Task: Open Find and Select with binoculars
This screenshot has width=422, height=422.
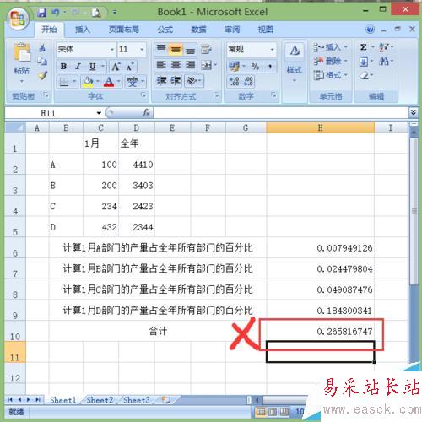Action: tap(384, 61)
